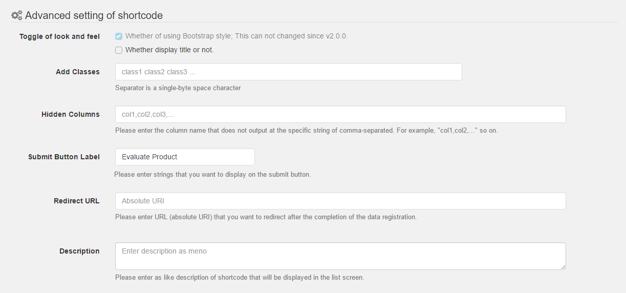This screenshot has height=293, width=626.
Task: Click the 'Description' field label
Action: [x=79, y=251]
